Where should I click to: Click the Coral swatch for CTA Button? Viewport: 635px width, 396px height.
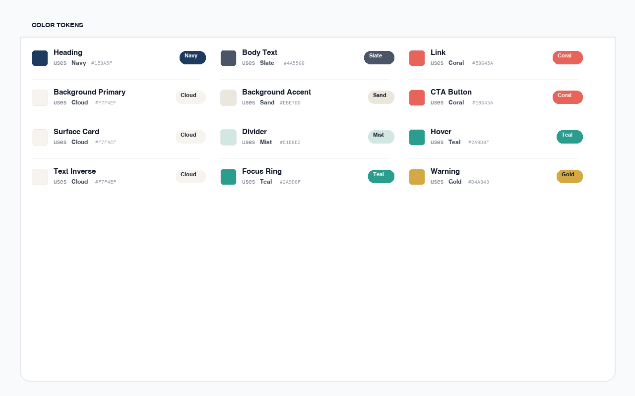(x=417, y=98)
